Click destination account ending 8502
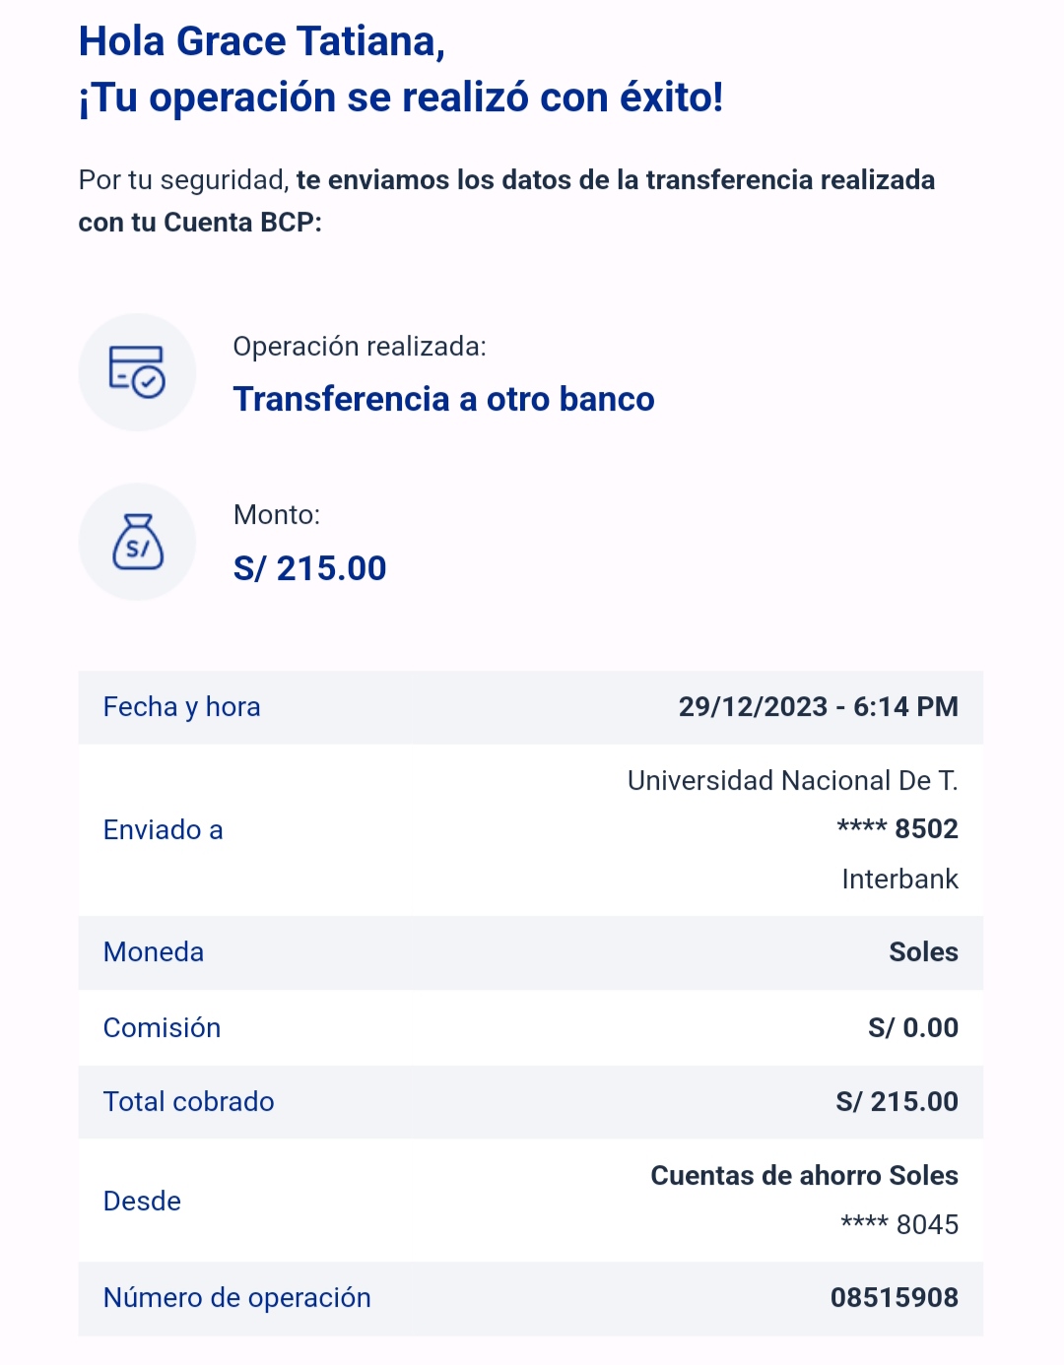The height and width of the screenshot is (1365, 1064). tap(897, 829)
